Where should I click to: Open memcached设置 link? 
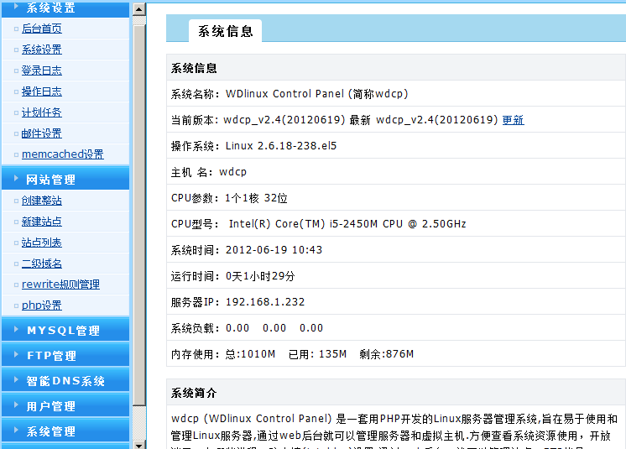tap(63, 154)
